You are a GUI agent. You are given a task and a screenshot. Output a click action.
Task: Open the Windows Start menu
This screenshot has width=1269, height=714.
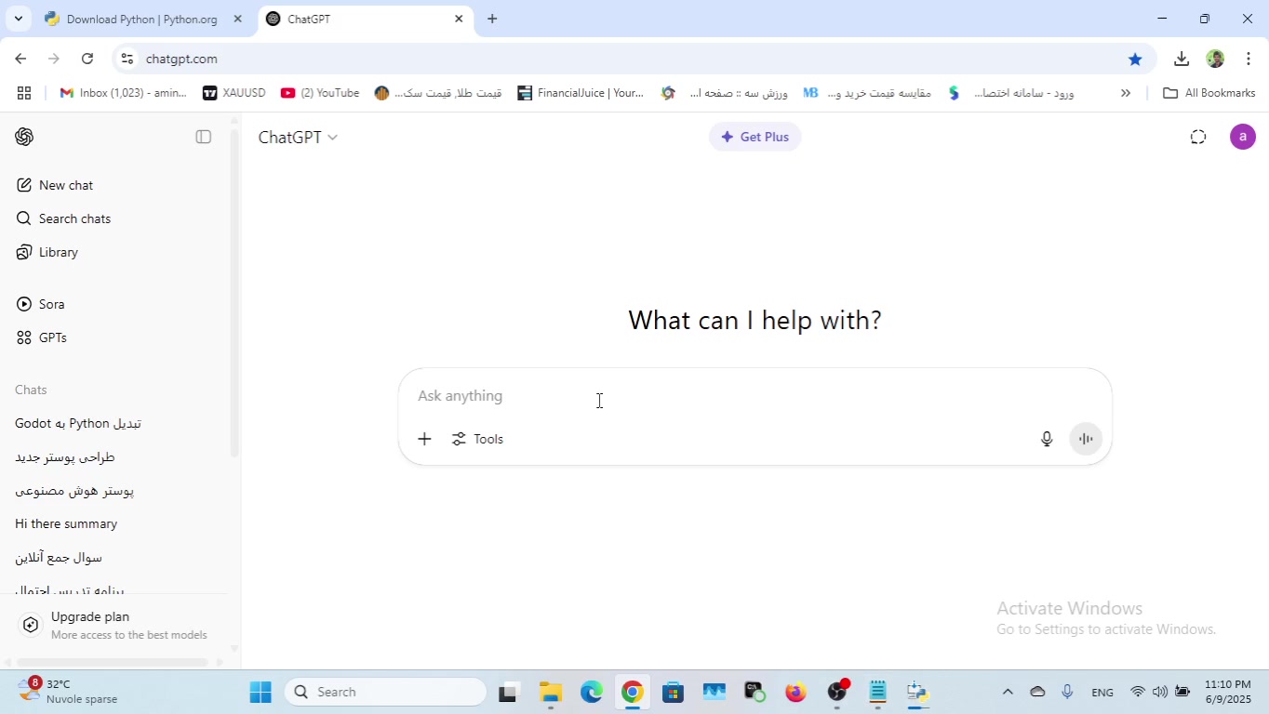260,692
